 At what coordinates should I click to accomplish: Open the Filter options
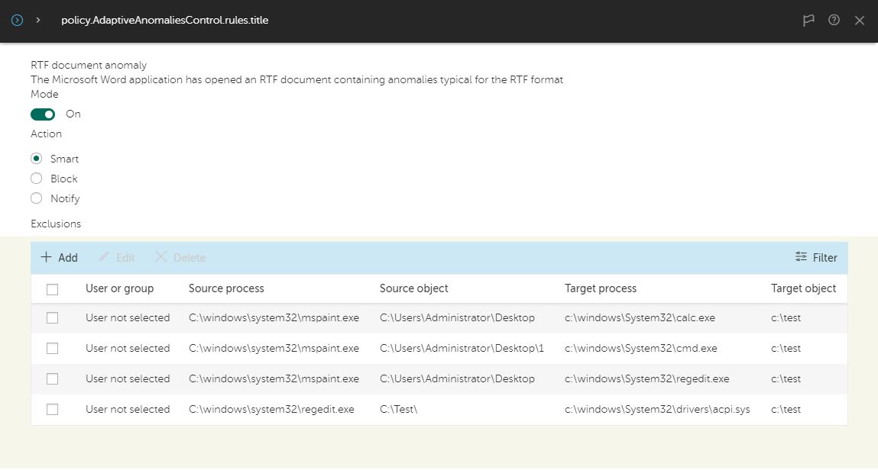pos(816,258)
